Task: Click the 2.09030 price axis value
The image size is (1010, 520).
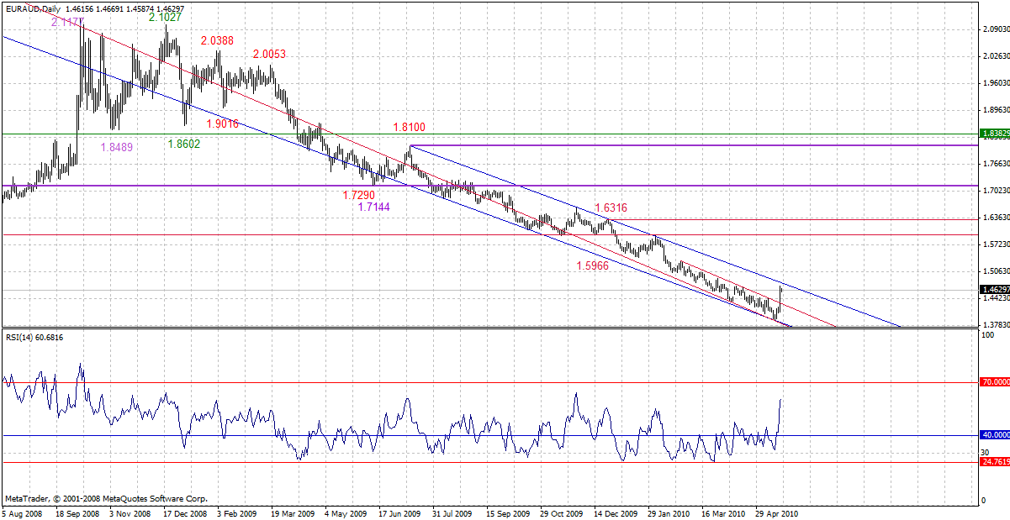Action: click(x=996, y=29)
